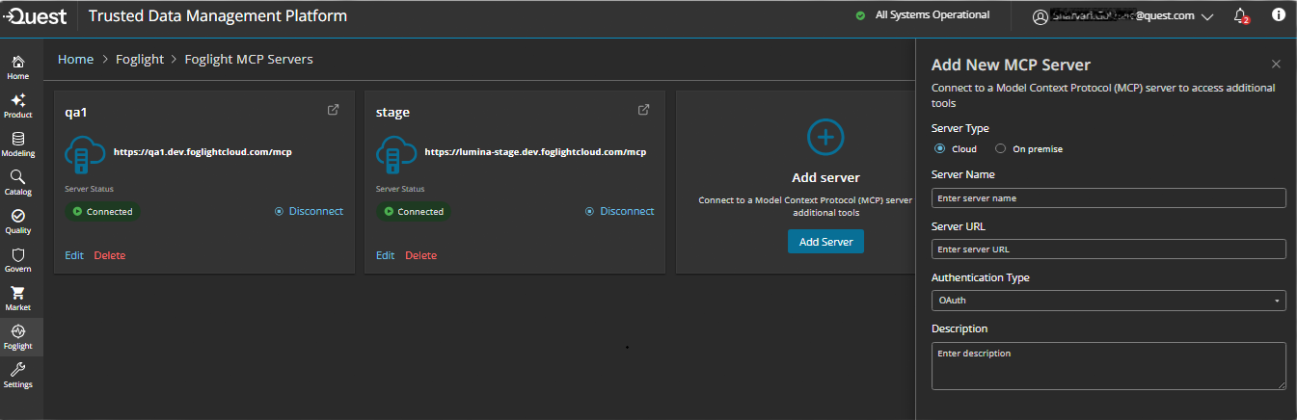Screen dimensions: 1297x420
Task: Click All Systems Operational text
Action: coord(932,15)
